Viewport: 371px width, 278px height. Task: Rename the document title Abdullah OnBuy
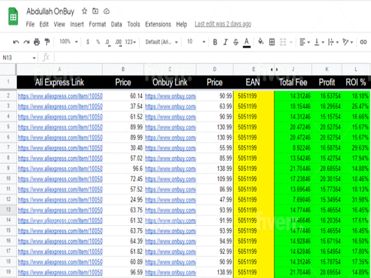coord(50,11)
